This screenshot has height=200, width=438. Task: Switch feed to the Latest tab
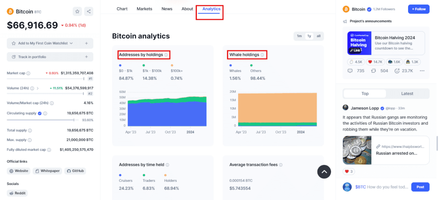coord(407,94)
